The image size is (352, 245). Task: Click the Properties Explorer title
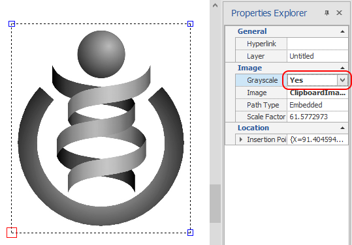(x=268, y=13)
